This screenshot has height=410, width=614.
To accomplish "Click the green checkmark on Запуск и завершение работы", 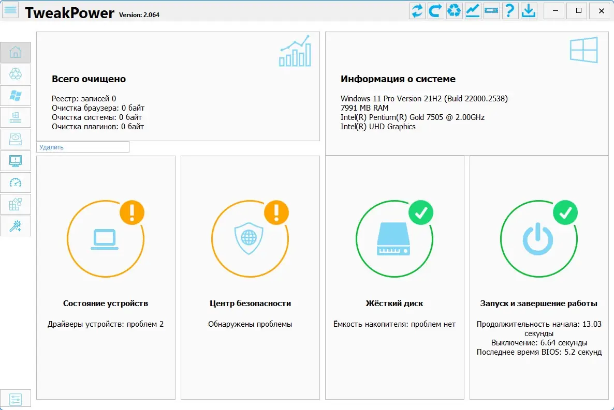I will (565, 212).
